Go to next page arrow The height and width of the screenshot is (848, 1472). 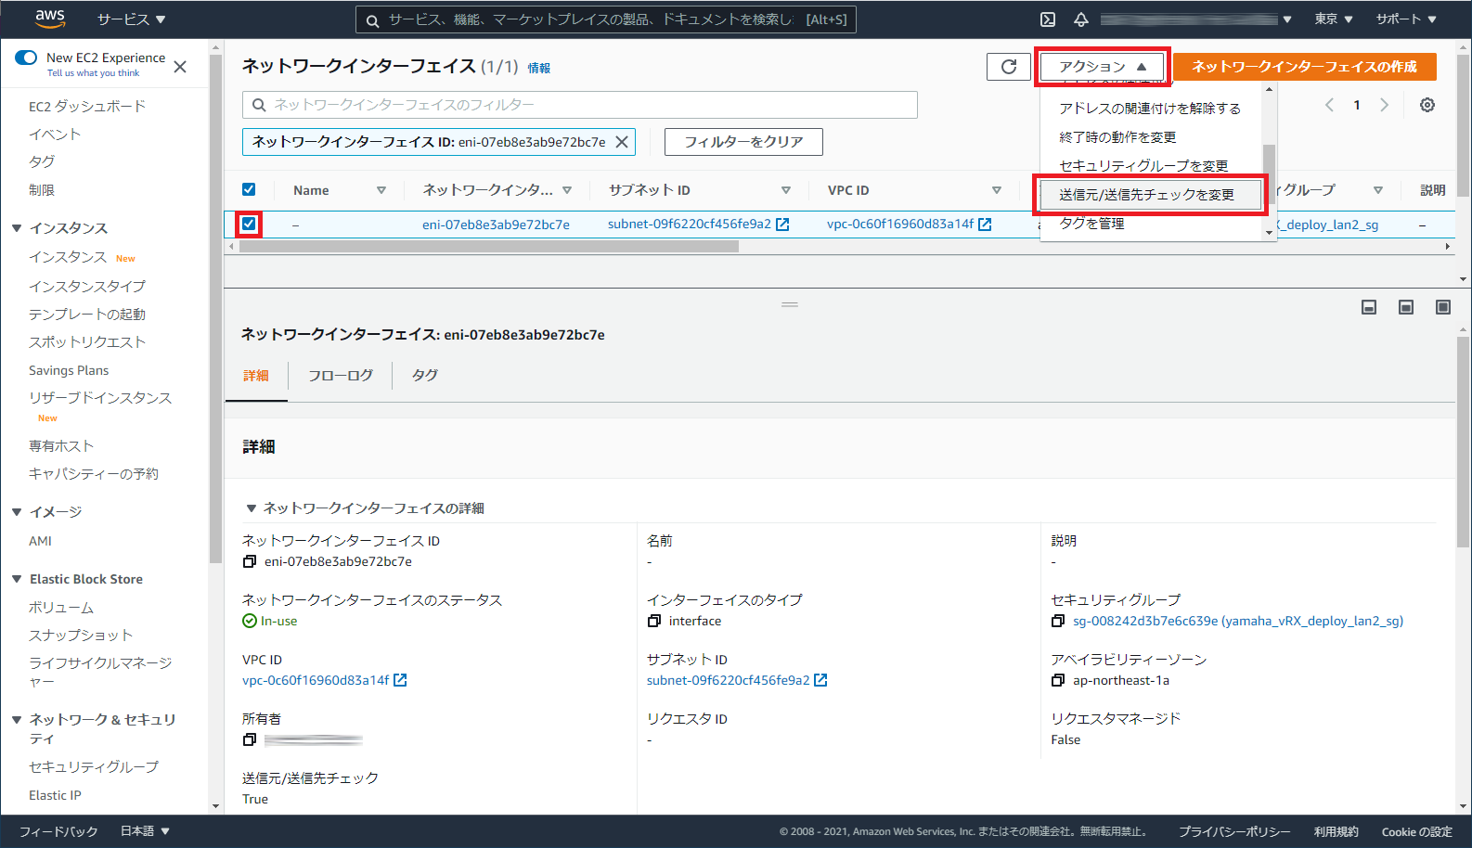click(x=1384, y=105)
